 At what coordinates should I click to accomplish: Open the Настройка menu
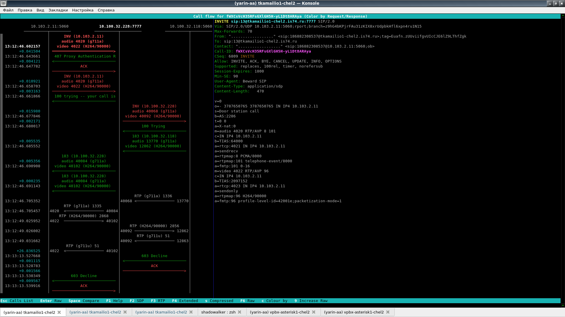click(82, 10)
